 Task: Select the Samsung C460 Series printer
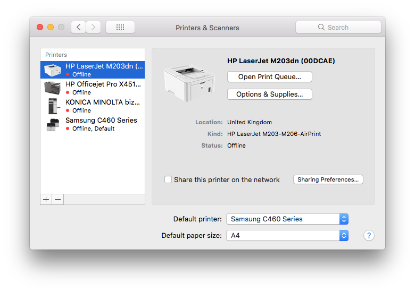93,124
